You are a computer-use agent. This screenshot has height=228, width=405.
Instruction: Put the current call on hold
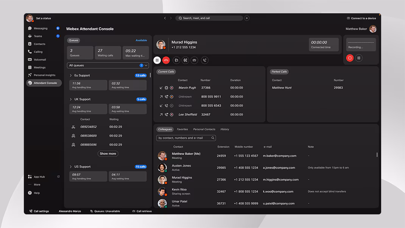[x=157, y=60]
